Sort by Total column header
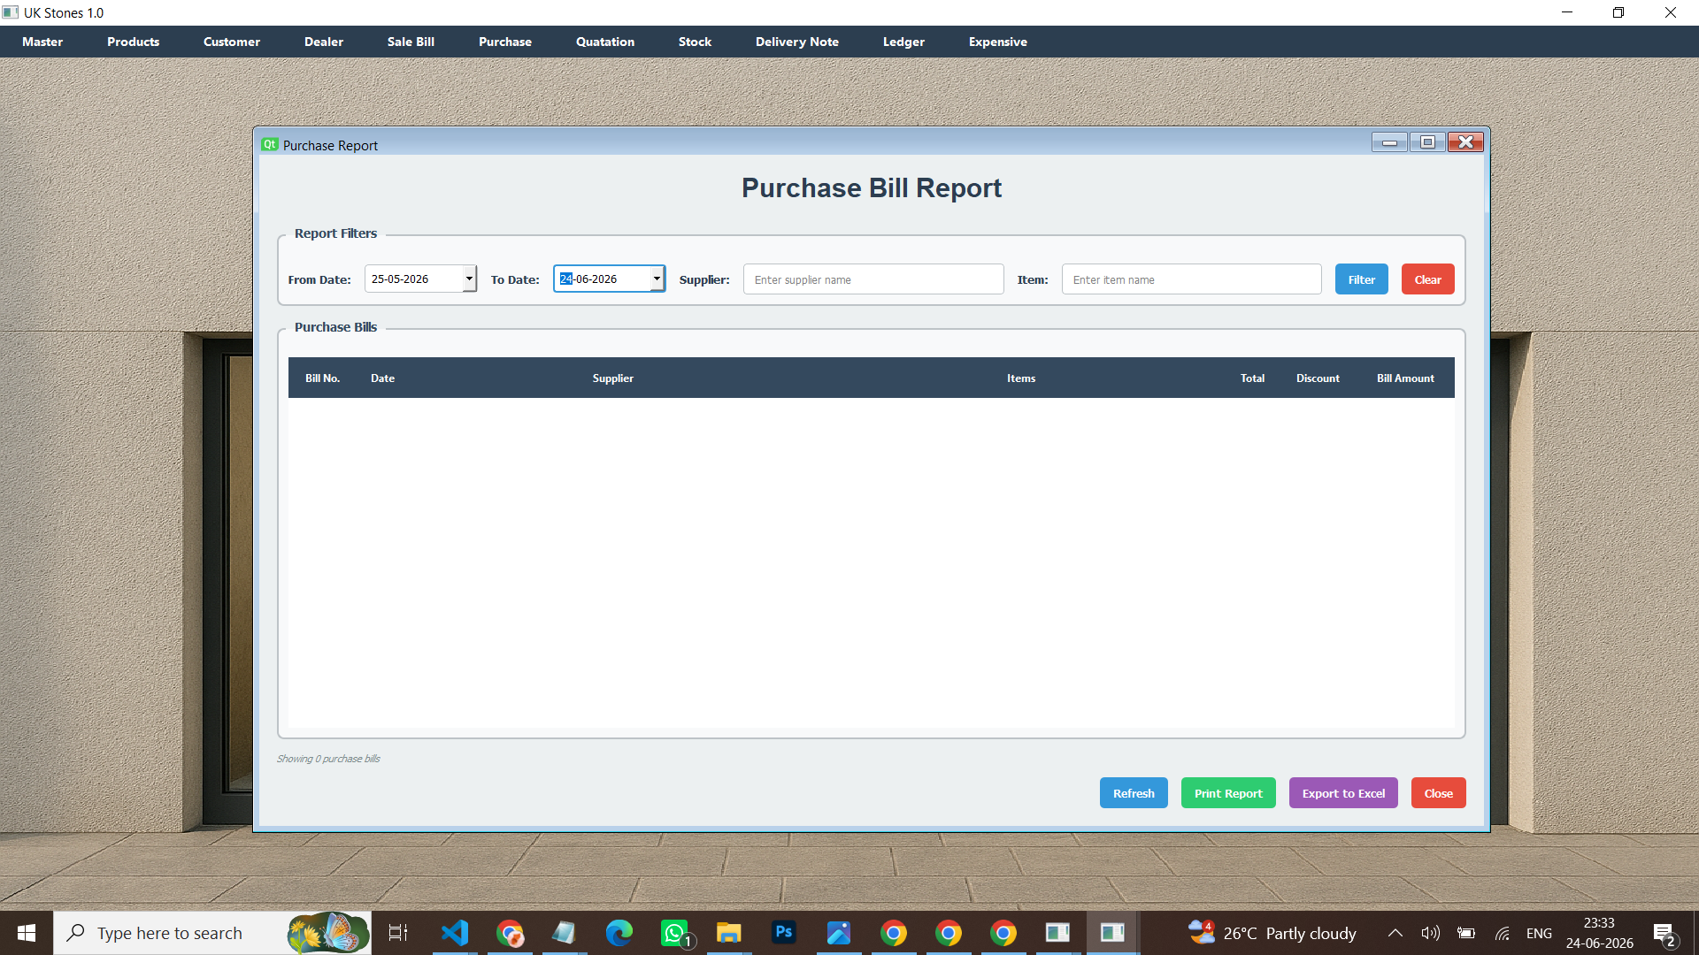Viewport: 1699px width, 955px height. click(1252, 378)
